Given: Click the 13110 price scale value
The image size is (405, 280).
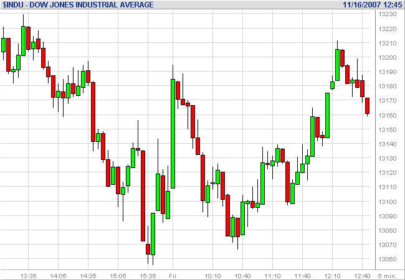Looking at the screenshot, I should tap(387, 187).
